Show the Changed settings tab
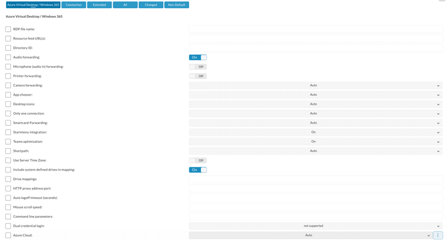The height and width of the screenshot is (241, 446). click(151, 5)
